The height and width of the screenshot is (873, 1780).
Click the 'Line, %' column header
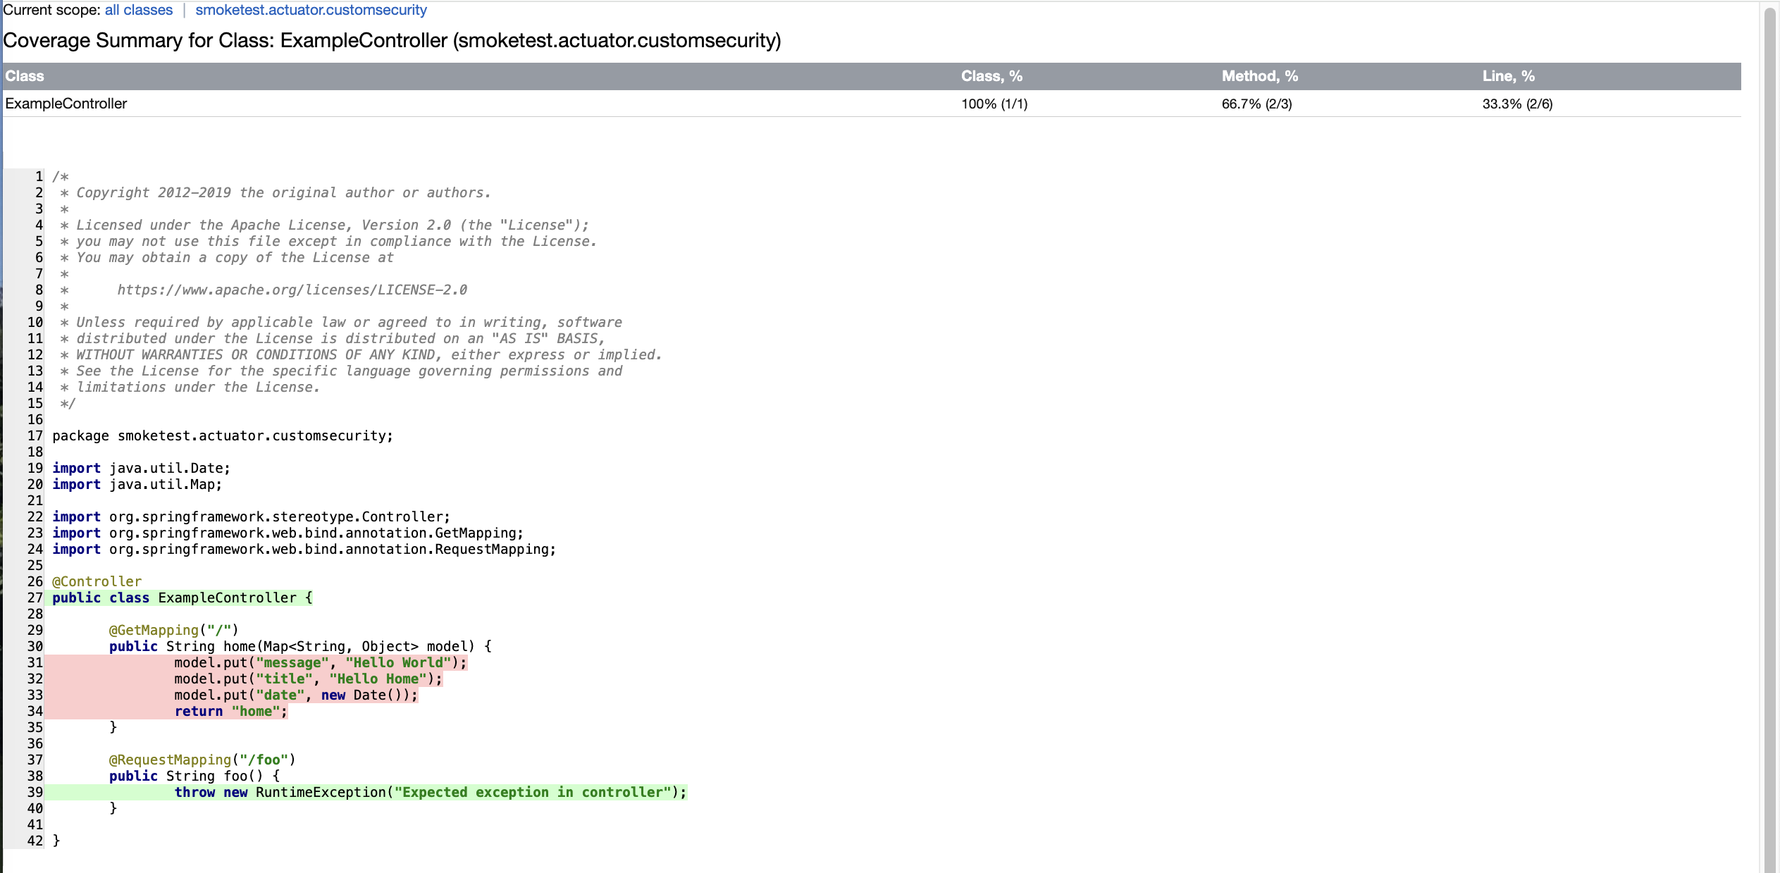1508,76
